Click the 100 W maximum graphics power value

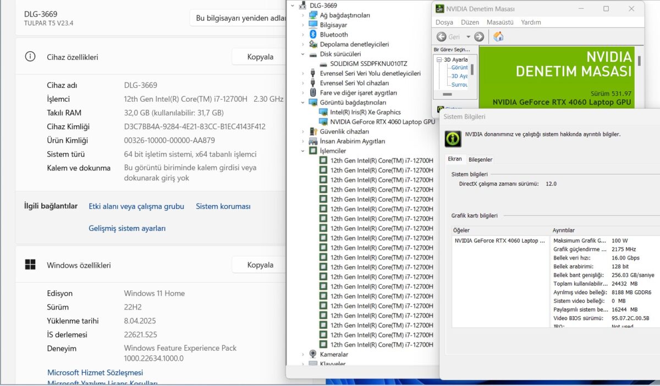tap(620, 241)
